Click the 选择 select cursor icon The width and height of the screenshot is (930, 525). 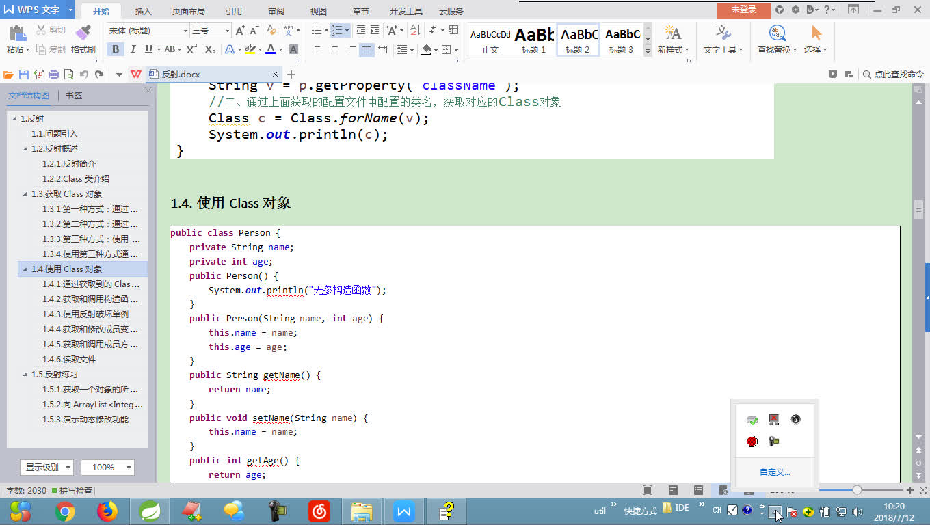(x=816, y=33)
